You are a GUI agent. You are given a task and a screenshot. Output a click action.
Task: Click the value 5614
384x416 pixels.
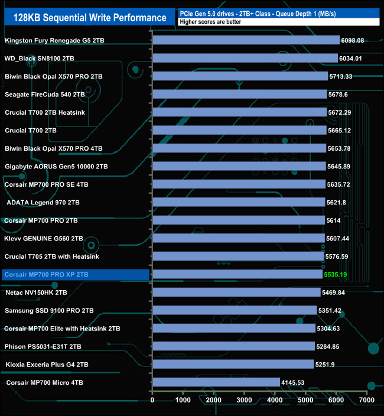(x=333, y=221)
